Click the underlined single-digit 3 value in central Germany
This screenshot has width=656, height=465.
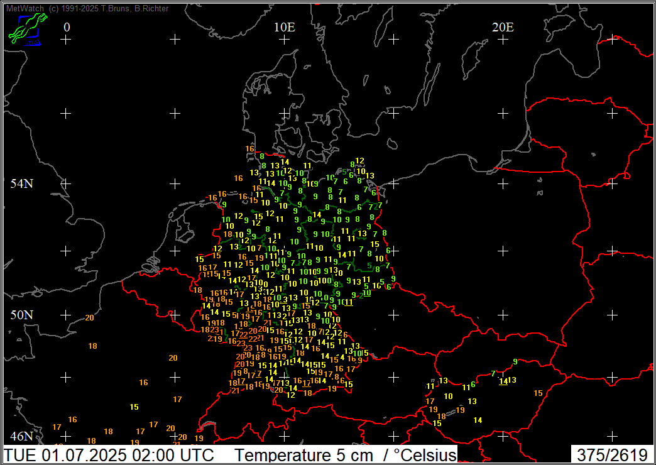[x=285, y=299]
